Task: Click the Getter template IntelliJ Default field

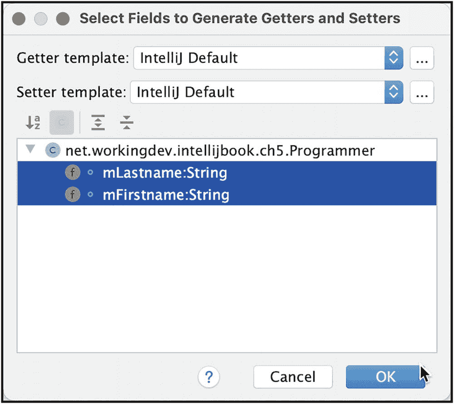Action: tap(259, 58)
